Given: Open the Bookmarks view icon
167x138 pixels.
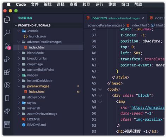Looking at the screenshot, I should 7,98.
